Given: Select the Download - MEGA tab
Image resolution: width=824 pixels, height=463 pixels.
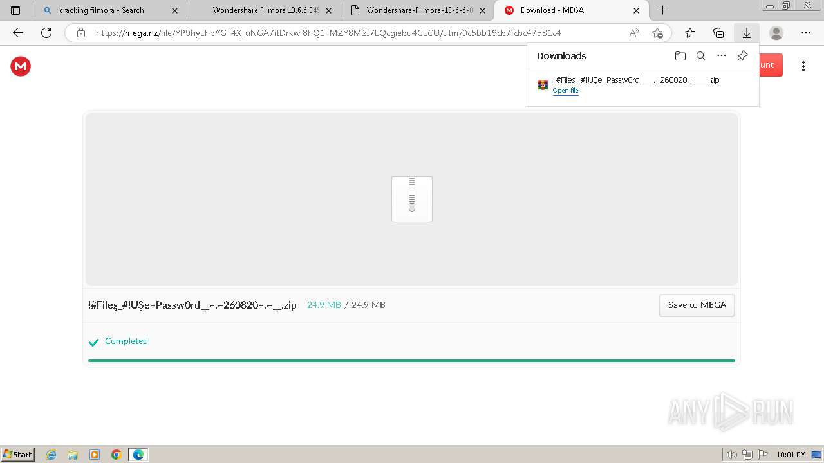Looking at the screenshot, I should pyautogui.click(x=571, y=10).
